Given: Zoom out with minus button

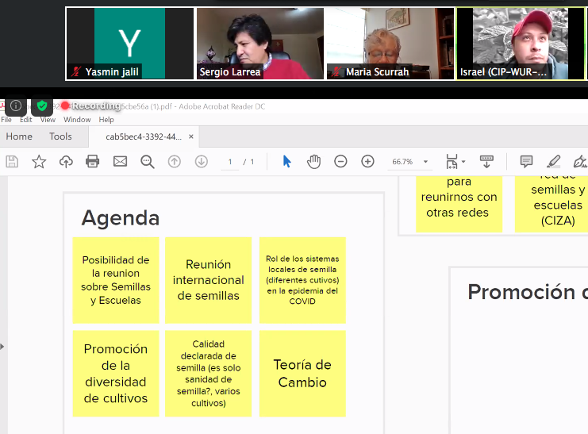Looking at the screenshot, I should 340,162.
